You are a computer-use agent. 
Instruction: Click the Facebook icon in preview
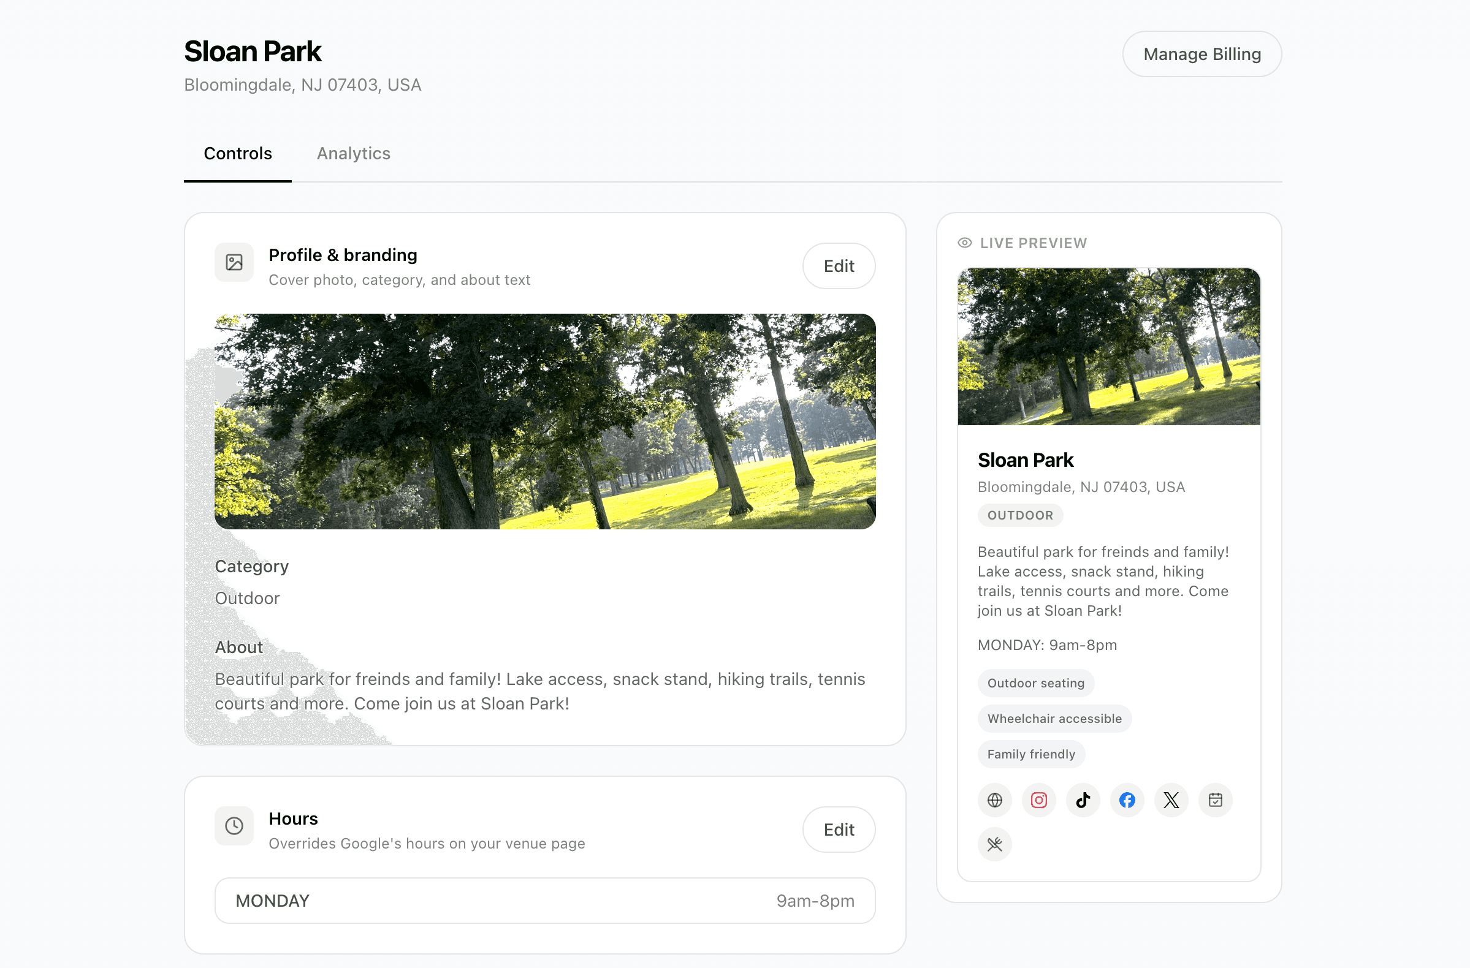(1127, 800)
